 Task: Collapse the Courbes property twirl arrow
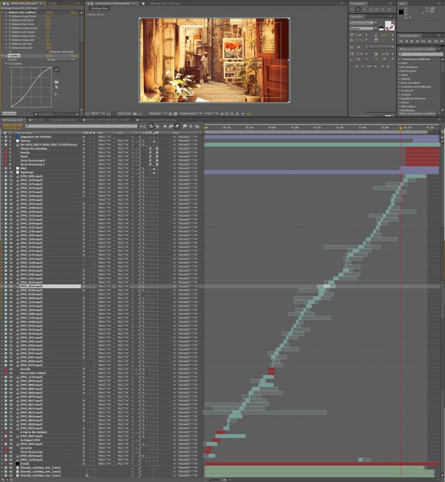coord(7,64)
